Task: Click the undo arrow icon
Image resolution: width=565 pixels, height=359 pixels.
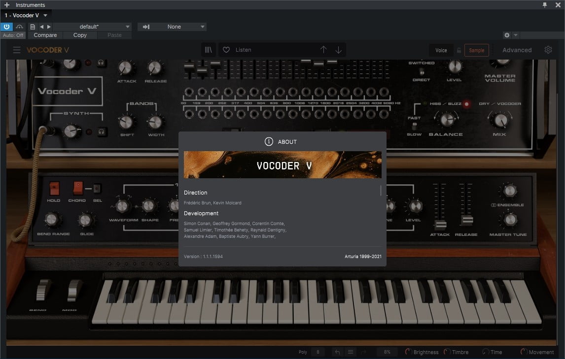Action: pos(337,352)
